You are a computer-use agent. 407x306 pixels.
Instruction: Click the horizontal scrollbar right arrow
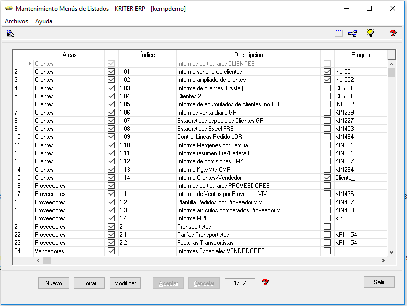(383, 260)
